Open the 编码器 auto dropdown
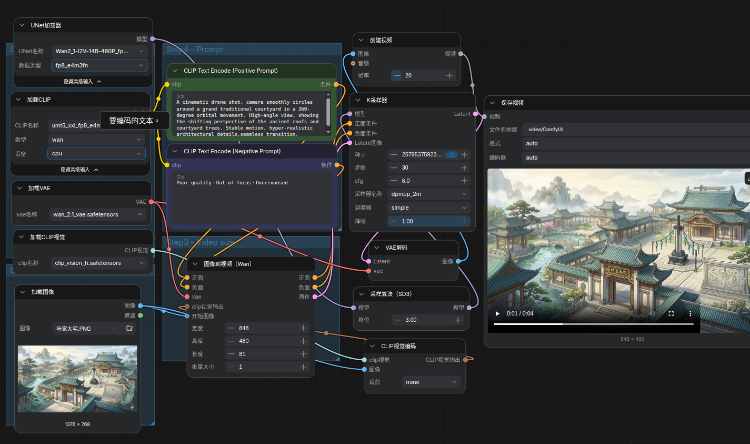The width and height of the screenshot is (750, 444). coord(636,157)
